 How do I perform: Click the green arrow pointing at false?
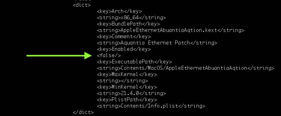[59, 56]
